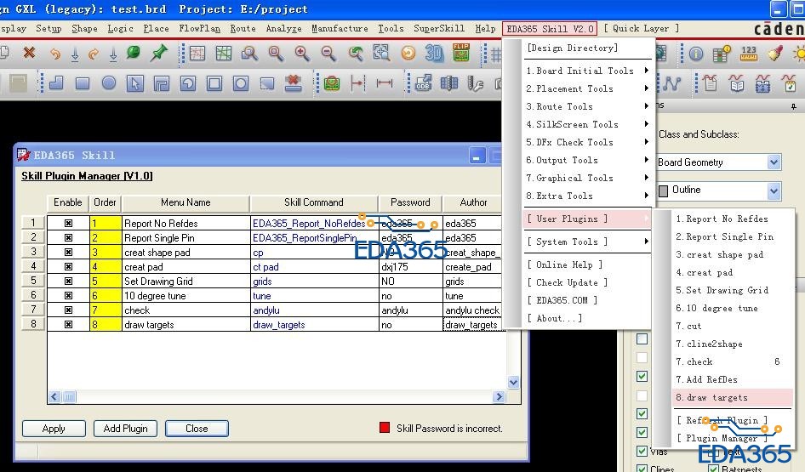Open the EDA365 Skill V2.0 menu
This screenshot has width=805, height=472.
[550, 29]
